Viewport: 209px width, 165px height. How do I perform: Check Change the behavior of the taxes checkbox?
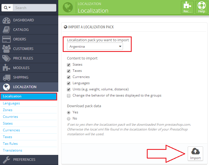(x=69, y=96)
